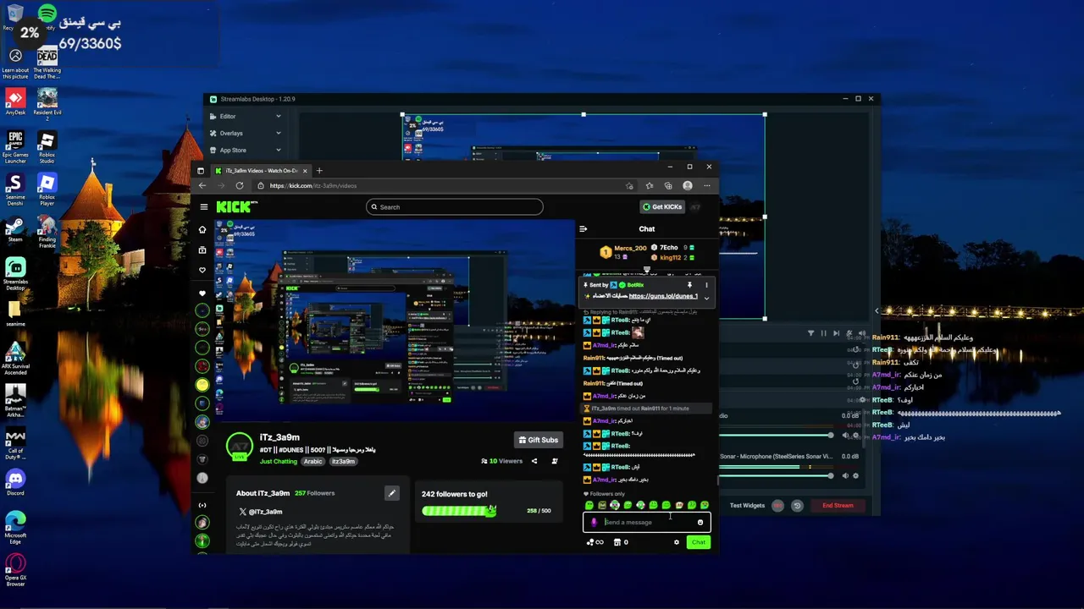Open Sonar Microphone source settings gear
The width and height of the screenshot is (1084, 609).
[856, 475]
